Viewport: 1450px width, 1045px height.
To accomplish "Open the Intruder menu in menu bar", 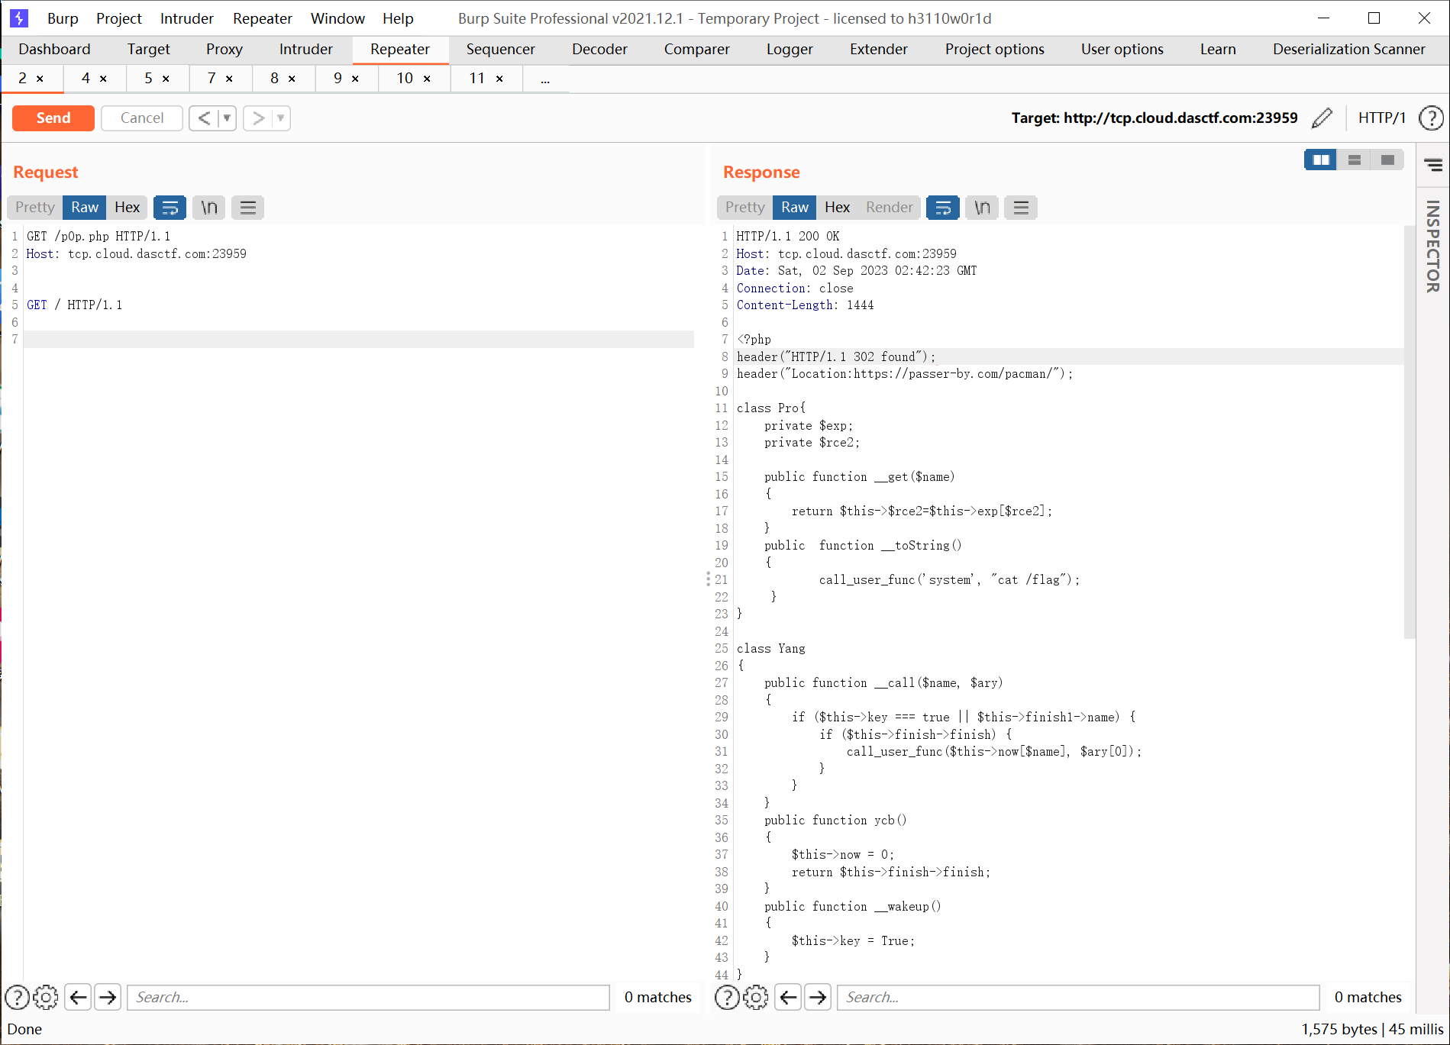I will [x=186, y=18].
